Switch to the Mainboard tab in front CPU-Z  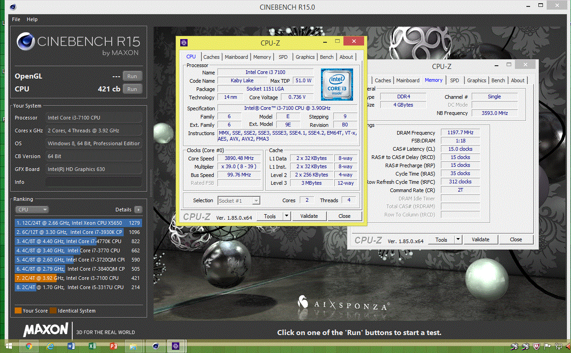pyautogui.click(x=236, y=57)
